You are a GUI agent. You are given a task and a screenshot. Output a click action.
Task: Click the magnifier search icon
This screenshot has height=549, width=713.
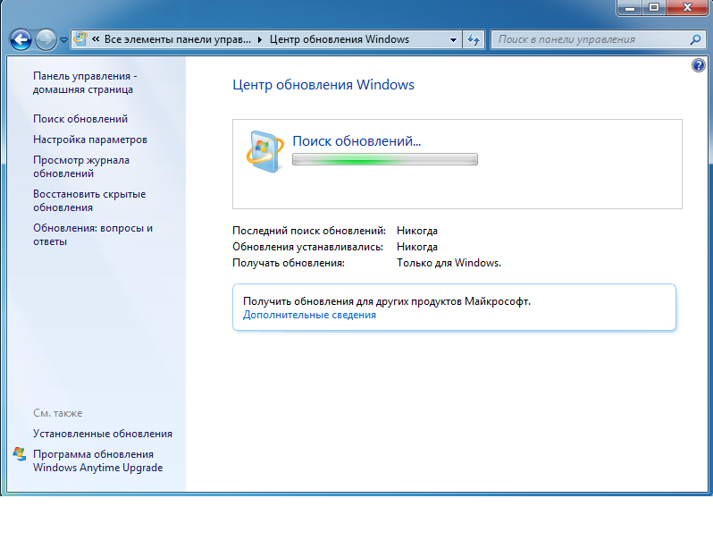[x=695, y=39]
